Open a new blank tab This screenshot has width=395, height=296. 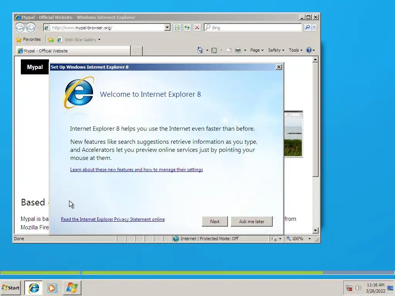pos(137,51)
